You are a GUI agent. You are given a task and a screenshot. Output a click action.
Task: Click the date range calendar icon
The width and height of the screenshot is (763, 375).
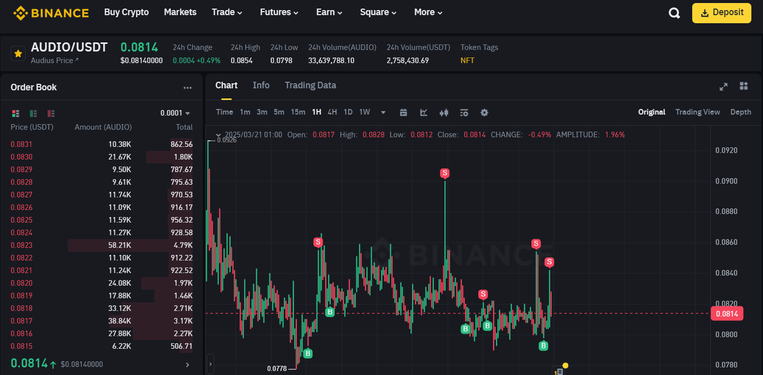pos(403,112)
